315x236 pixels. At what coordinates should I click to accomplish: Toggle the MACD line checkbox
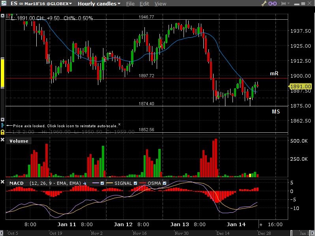(102, 183)
